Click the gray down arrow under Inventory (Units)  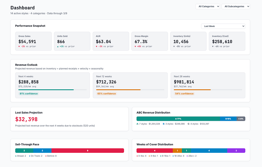pyautogui.click(x=174, y=46)
